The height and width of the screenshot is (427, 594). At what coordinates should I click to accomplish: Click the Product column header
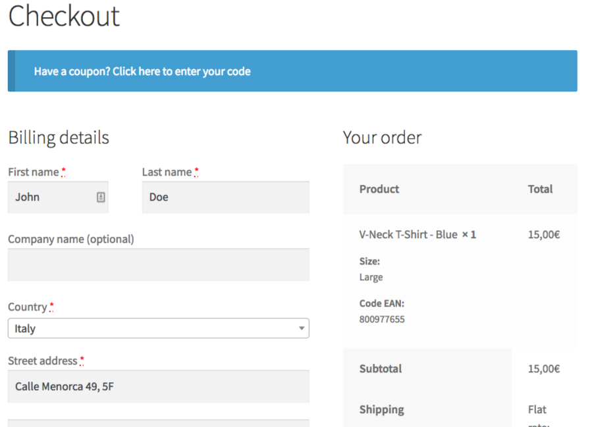click(x=379, y=189)
